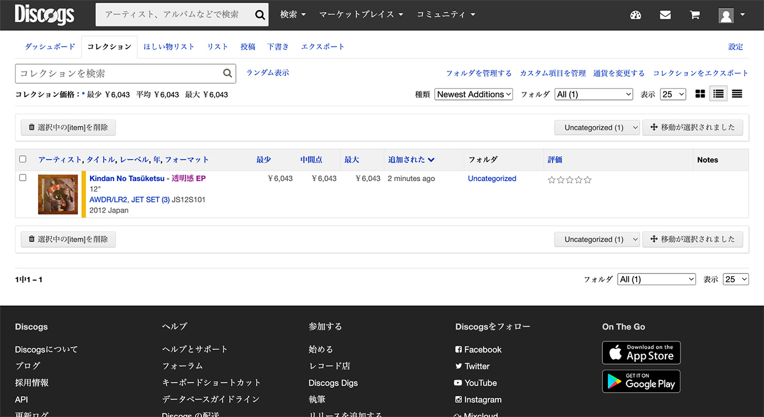Check the Kindan No Tasūketsu row checkbox
Image resolution: width=764 pixels, height=417 pixels.
tap(23, 178)
